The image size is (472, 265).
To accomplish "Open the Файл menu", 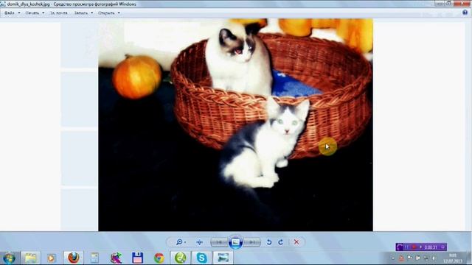I will coord(13,13).
